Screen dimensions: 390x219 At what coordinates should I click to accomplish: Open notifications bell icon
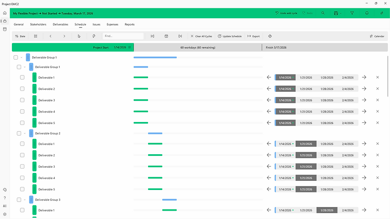(x=367, y=13)
